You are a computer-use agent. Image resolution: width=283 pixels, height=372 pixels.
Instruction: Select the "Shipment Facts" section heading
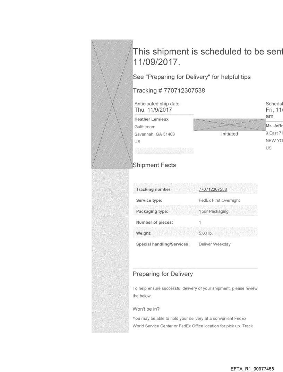[x=154, y=165]
